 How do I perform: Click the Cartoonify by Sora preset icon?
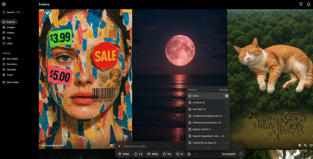click(190, 143)
